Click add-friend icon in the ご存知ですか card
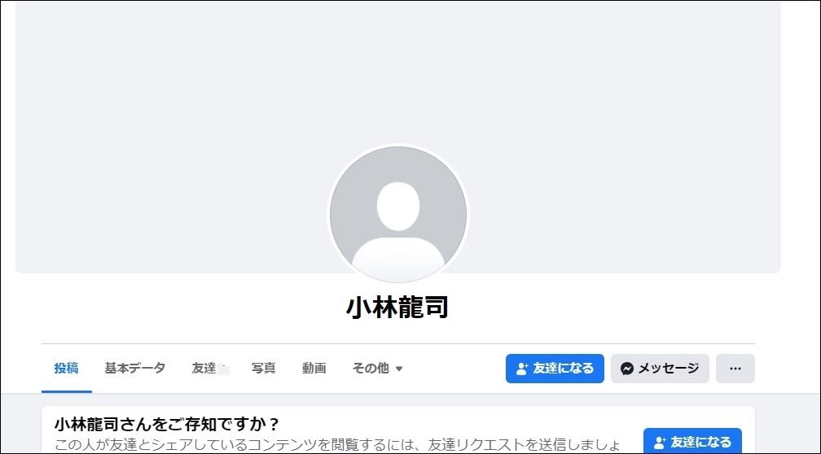Image resolution: width=821 pixels, height=454 pixels. coord(660,443)
